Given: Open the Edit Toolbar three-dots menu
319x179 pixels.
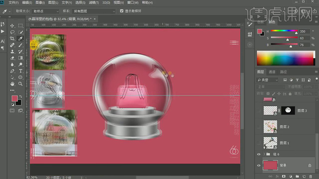Looking at the screenshot, I should (x=12, y=90).
